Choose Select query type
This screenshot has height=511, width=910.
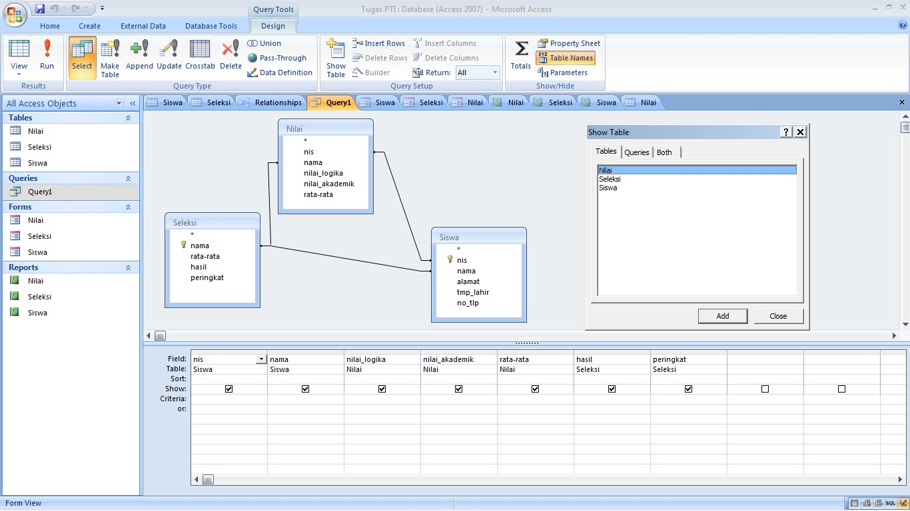tap(82, 58)
